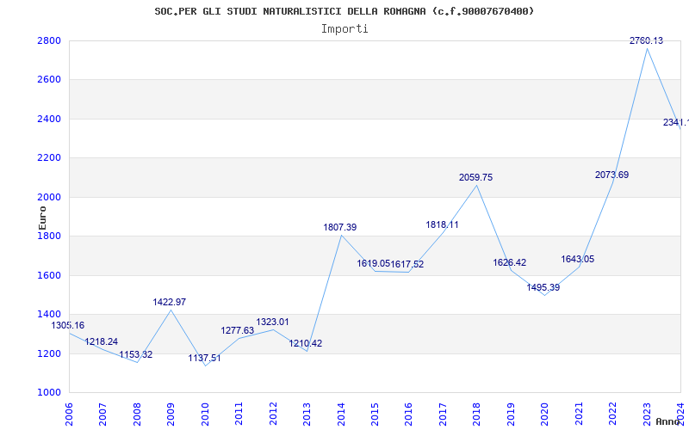Click the 2021 x-axis year label

pos(579,414)
